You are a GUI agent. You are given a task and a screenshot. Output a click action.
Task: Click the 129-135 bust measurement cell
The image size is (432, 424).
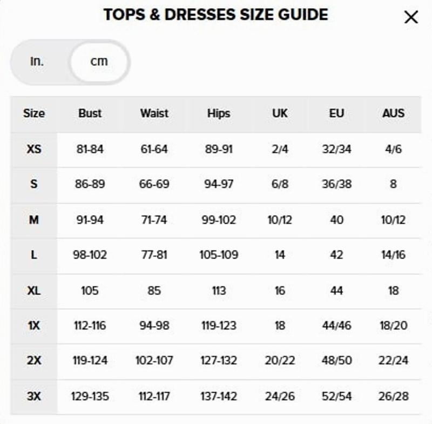[x=90, y=396]
